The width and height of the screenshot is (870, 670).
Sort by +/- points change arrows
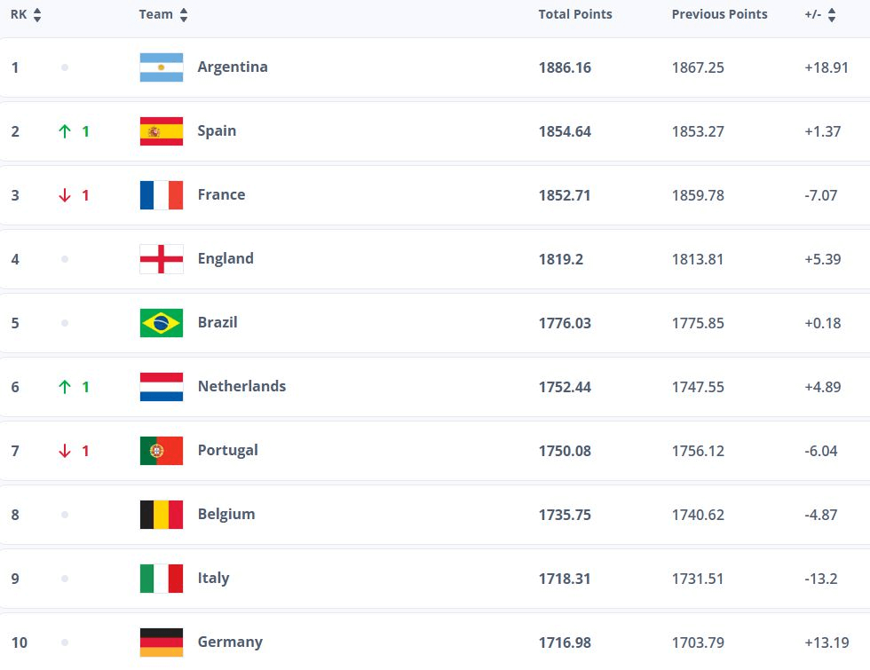pyautogui.click(x=832, y=15)
